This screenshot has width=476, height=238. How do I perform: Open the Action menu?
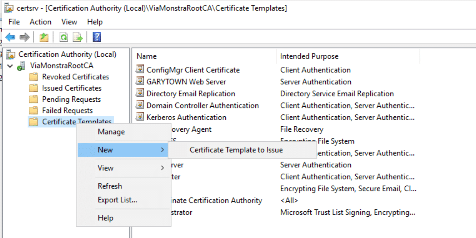tap(40, 22)
